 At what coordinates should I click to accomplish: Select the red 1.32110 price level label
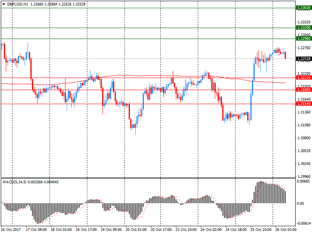(x=304, y=78)
